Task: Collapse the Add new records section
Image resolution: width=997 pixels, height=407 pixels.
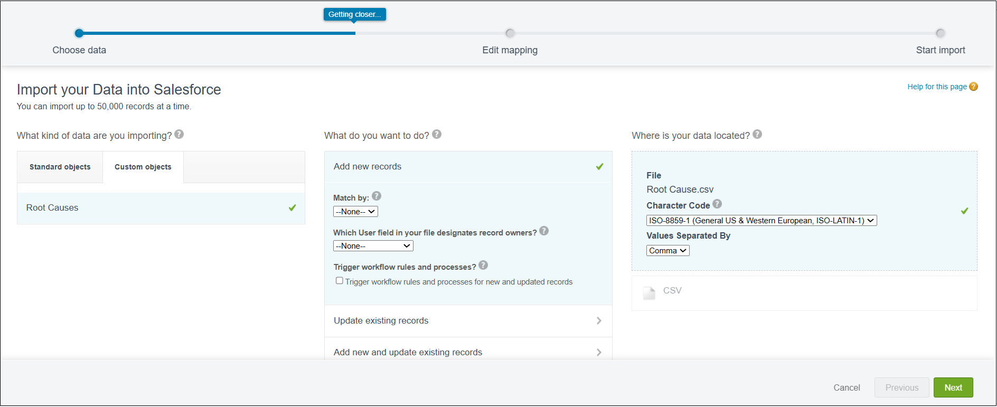Action: coord(468,167)
